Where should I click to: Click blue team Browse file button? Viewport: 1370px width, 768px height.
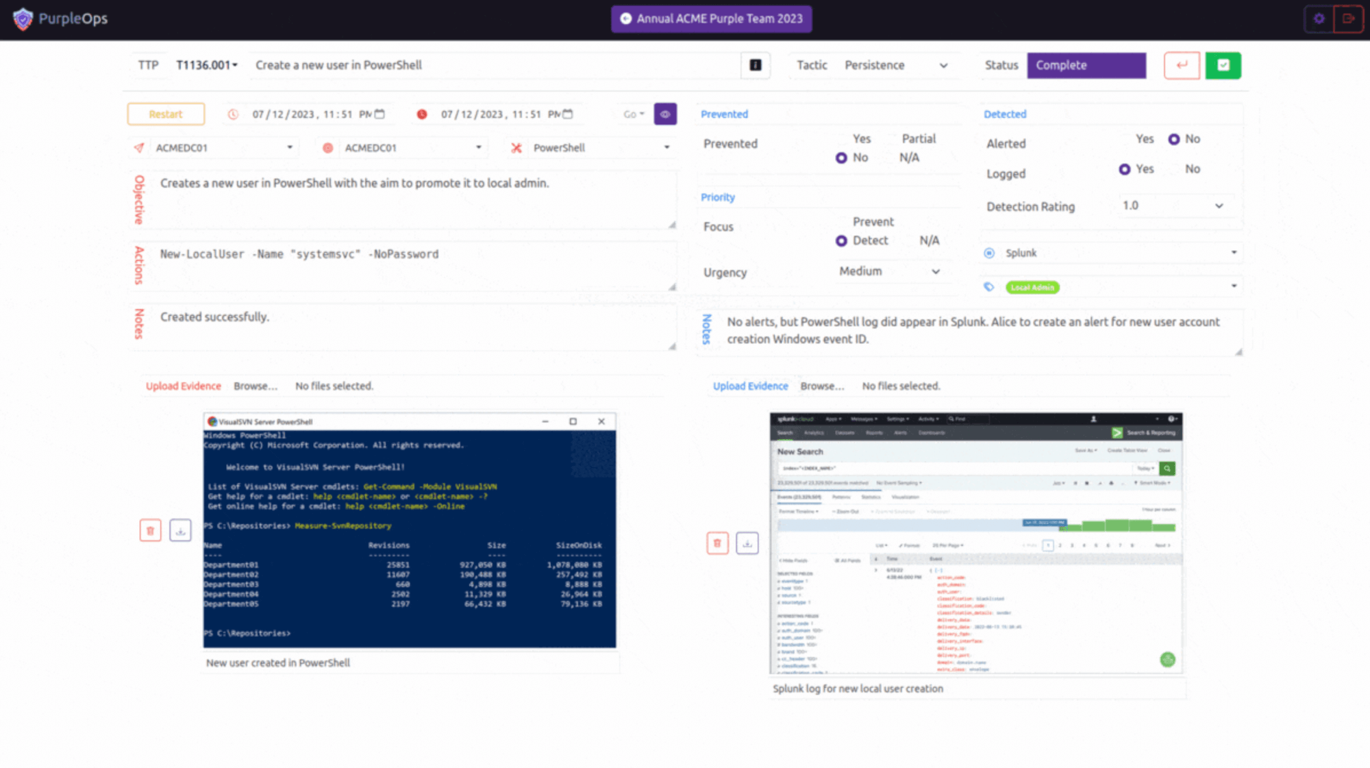[822, 386]
